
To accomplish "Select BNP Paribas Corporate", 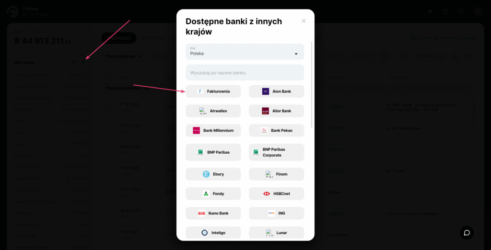I will 277,152.
